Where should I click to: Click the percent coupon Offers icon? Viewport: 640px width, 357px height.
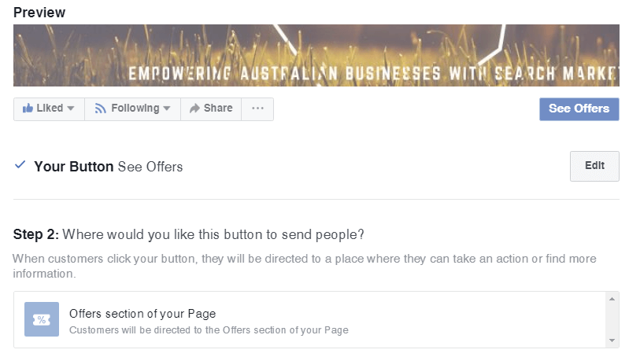click(42, 319)
